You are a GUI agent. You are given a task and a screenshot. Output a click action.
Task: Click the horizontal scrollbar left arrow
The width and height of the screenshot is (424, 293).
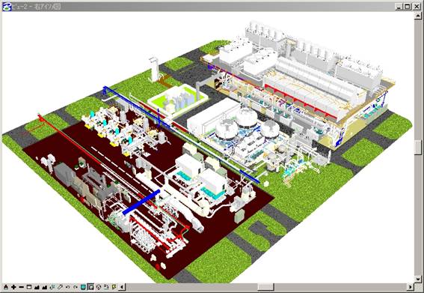(122, 287)
